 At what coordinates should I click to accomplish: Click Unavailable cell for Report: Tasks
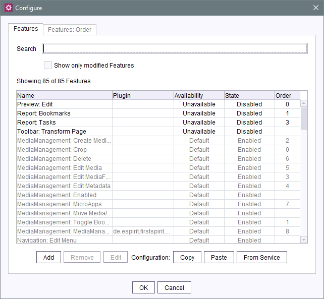pyautogui.click(x=199, y=123)
